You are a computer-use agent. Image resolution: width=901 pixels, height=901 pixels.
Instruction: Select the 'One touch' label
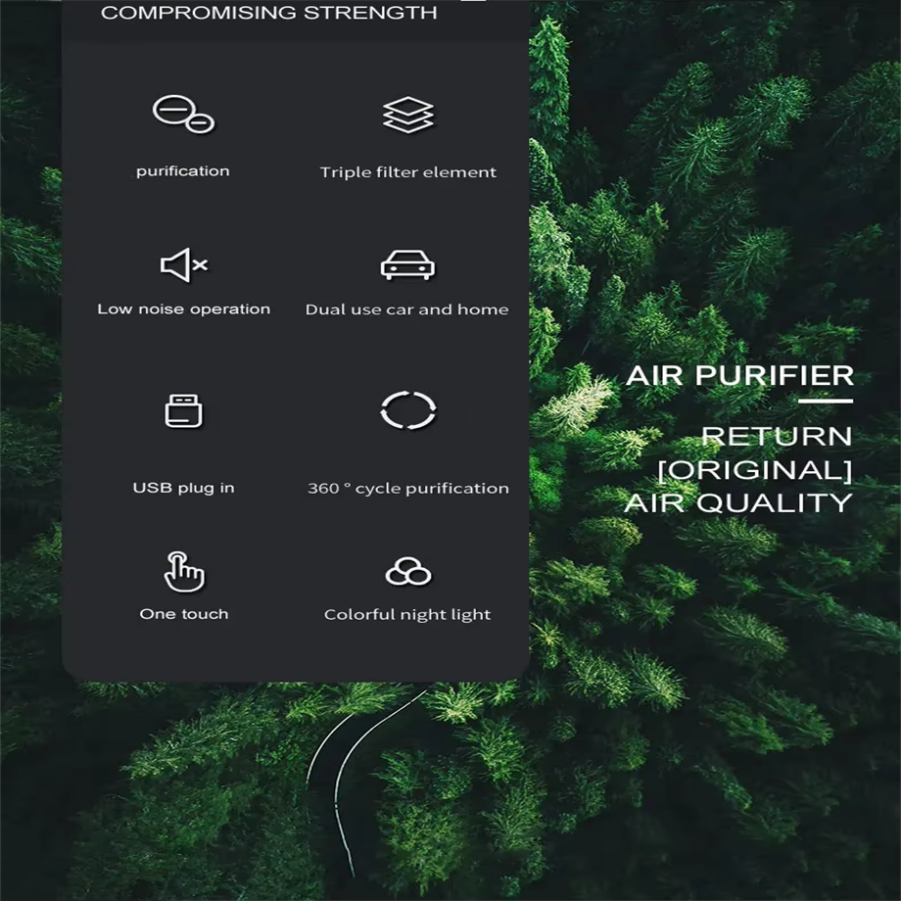tap(184, 614)
